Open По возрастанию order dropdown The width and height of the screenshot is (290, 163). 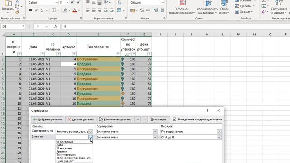pyautogui.click(x=219, y=132)
